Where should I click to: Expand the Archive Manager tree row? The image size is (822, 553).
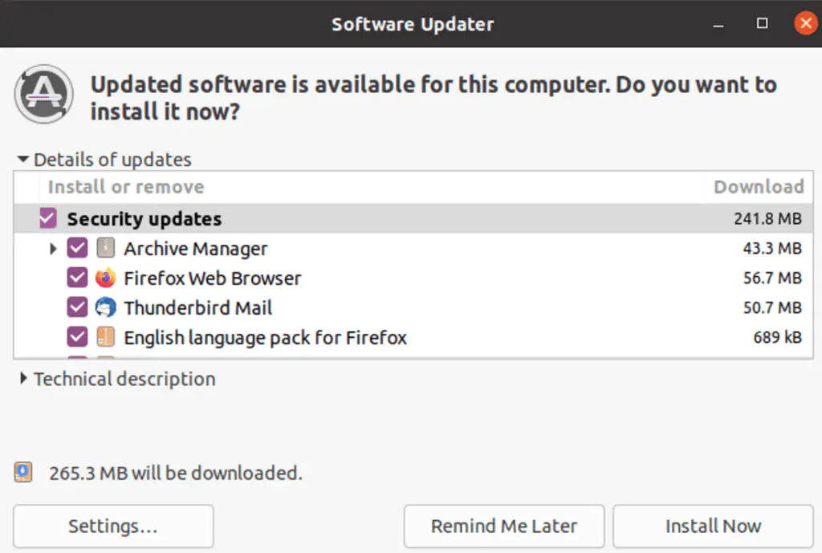53,249
